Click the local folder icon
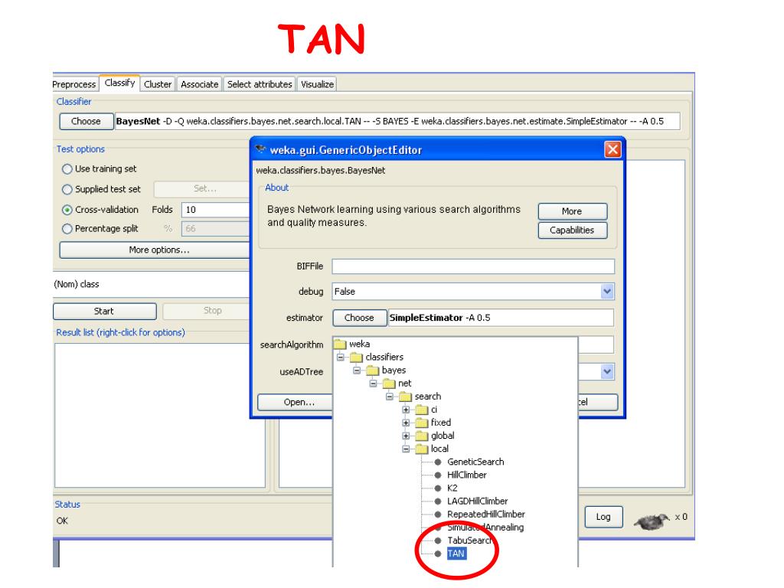 [422, 449]
